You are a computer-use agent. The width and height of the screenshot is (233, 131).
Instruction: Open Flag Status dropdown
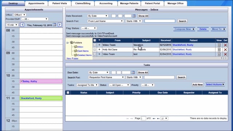coord(89,28)
